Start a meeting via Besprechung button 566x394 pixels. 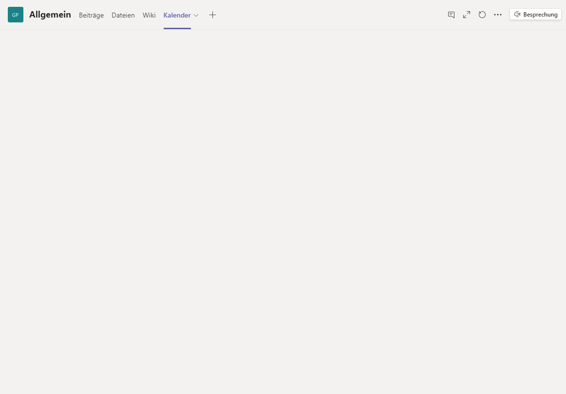click(535, 15)
